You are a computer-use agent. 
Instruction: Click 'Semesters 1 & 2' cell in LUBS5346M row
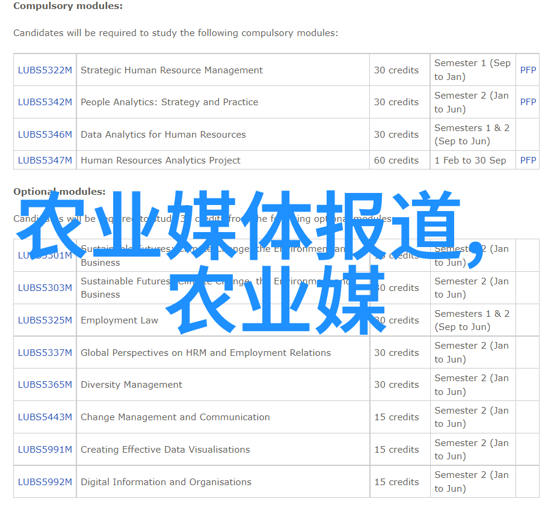[x=472, y=134]
